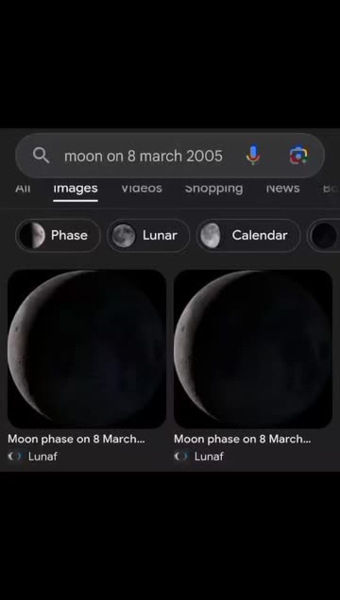Open left crescent moon image result
This screenshot has width=340, height=600.
pos(87,349)
